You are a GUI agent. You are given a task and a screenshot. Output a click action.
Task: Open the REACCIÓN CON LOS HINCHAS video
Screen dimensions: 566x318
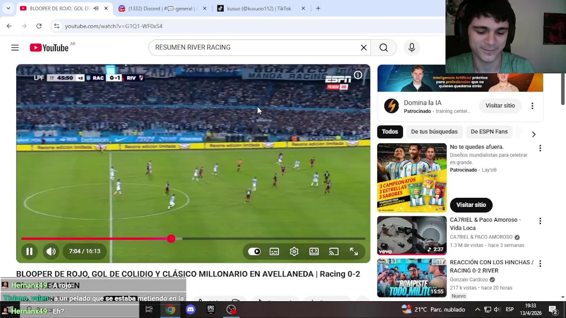[x=492, y=266]
